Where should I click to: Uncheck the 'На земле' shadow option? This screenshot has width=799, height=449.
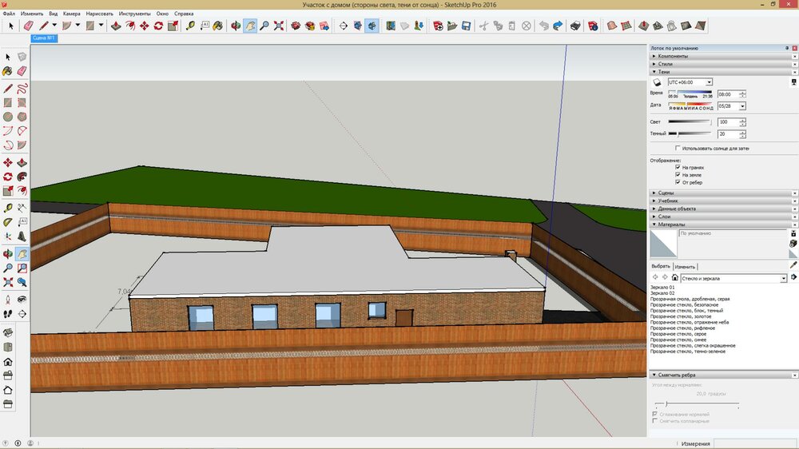(678, 175)
